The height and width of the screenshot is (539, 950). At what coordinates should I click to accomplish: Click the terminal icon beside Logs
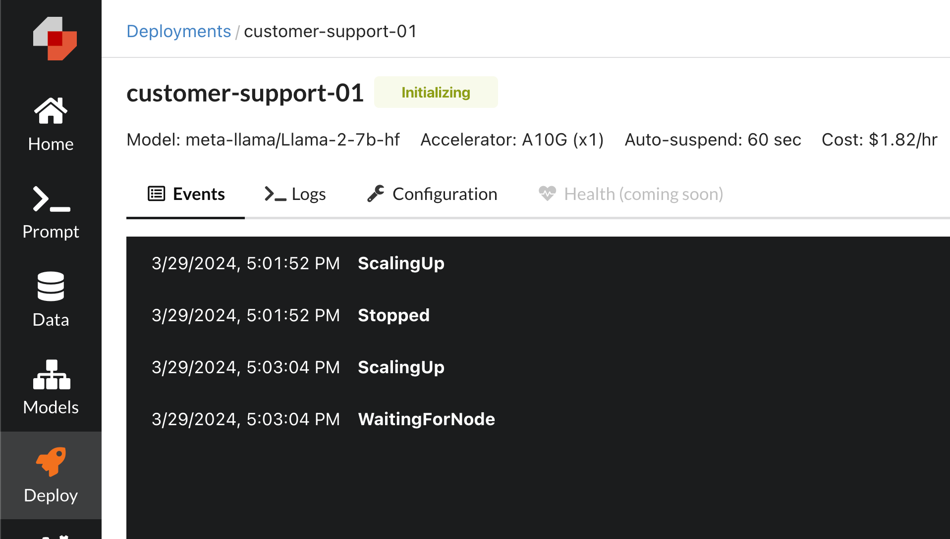[x=274, y=194]
